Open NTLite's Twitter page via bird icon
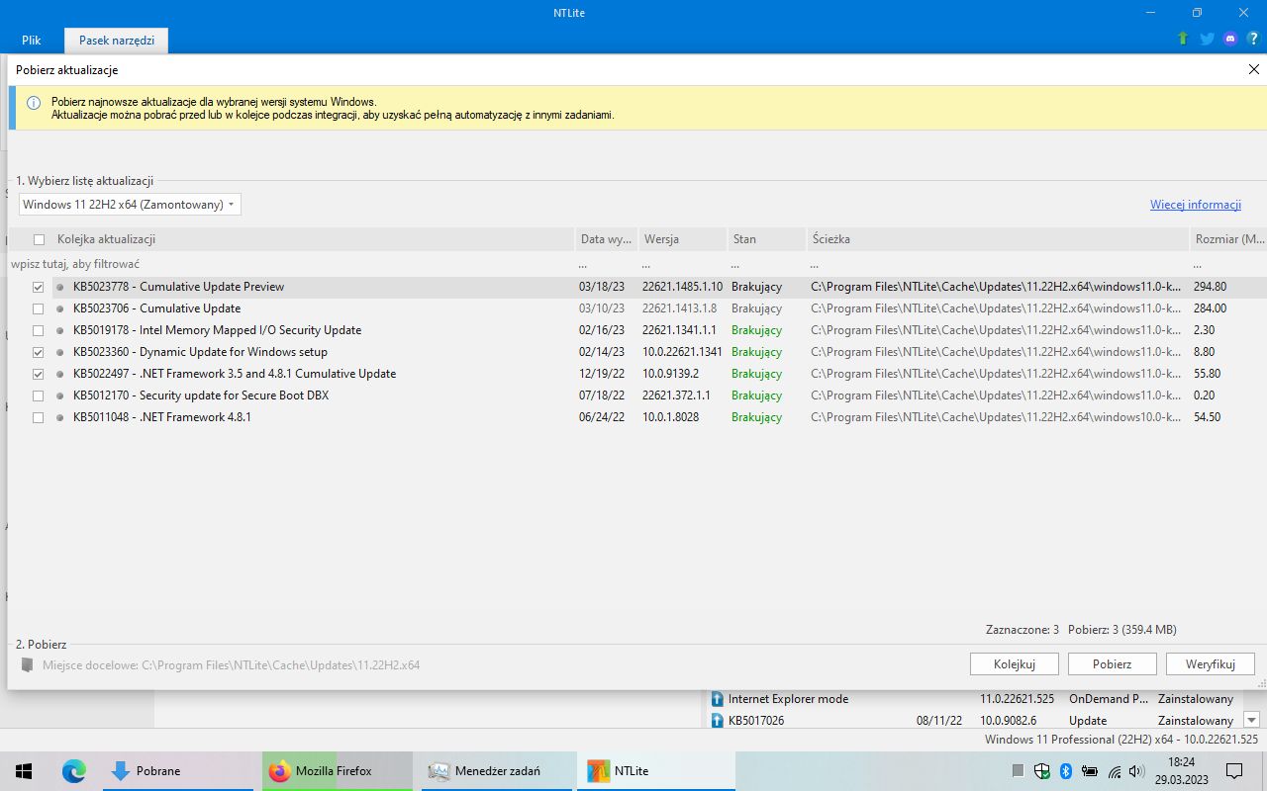Image resolution: width=1267 pixels, height=791 pixels. (1206, 38)
